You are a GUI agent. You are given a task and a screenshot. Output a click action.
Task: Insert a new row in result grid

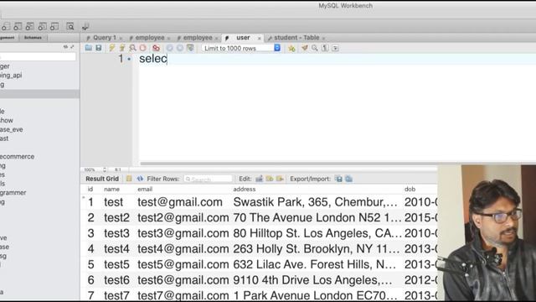click(x=270, y=179)
